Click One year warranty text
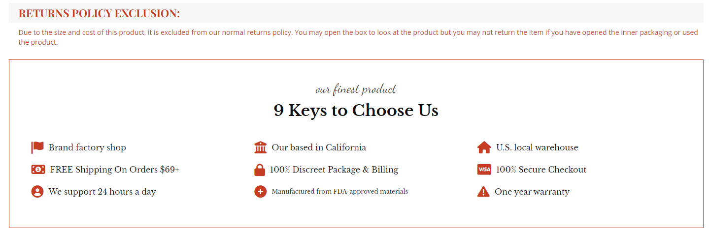 click(532, 192)
